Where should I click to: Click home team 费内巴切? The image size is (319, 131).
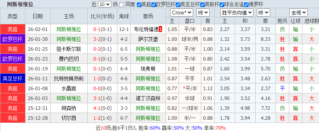pyautogui.click(x=69, y=59)
